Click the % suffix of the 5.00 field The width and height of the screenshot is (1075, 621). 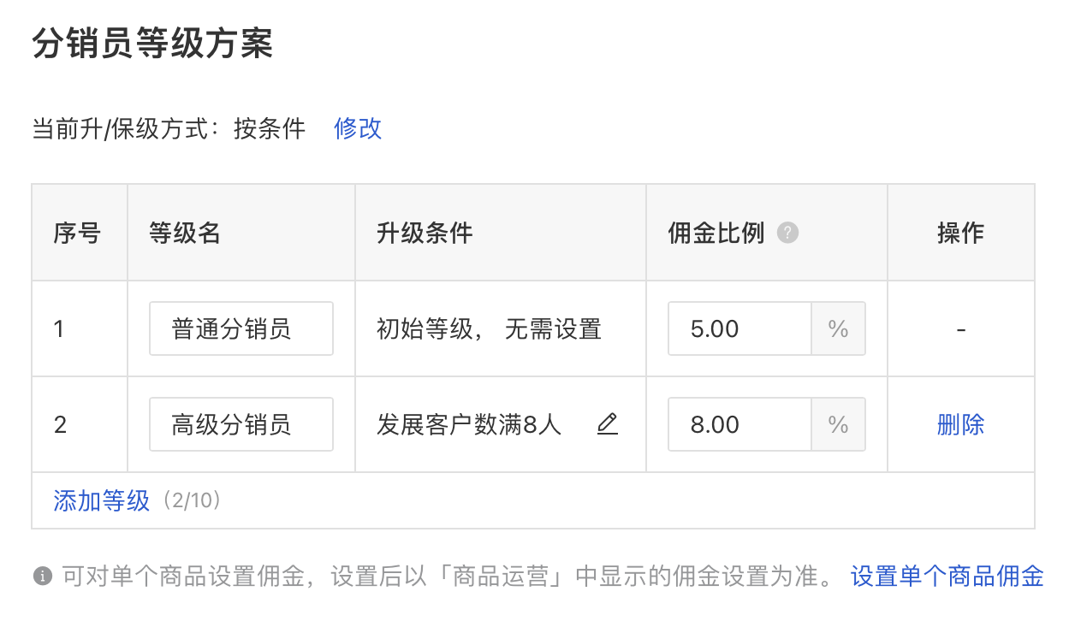(838, 328)
